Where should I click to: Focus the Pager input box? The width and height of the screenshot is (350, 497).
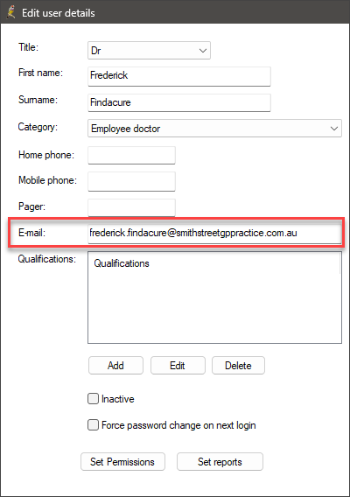click(131, 207)
